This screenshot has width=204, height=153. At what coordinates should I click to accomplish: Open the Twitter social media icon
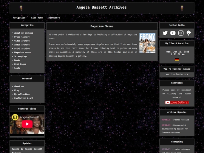[165, 33]
